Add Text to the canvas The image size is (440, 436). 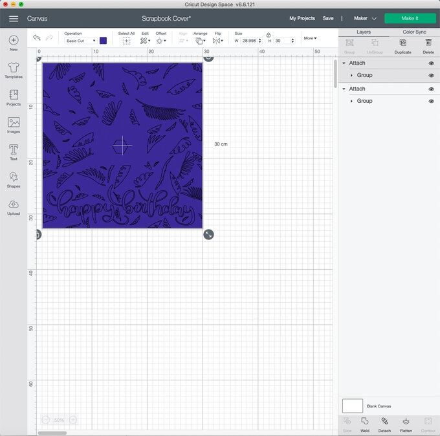pyautogui.click(x=14, y=153)
